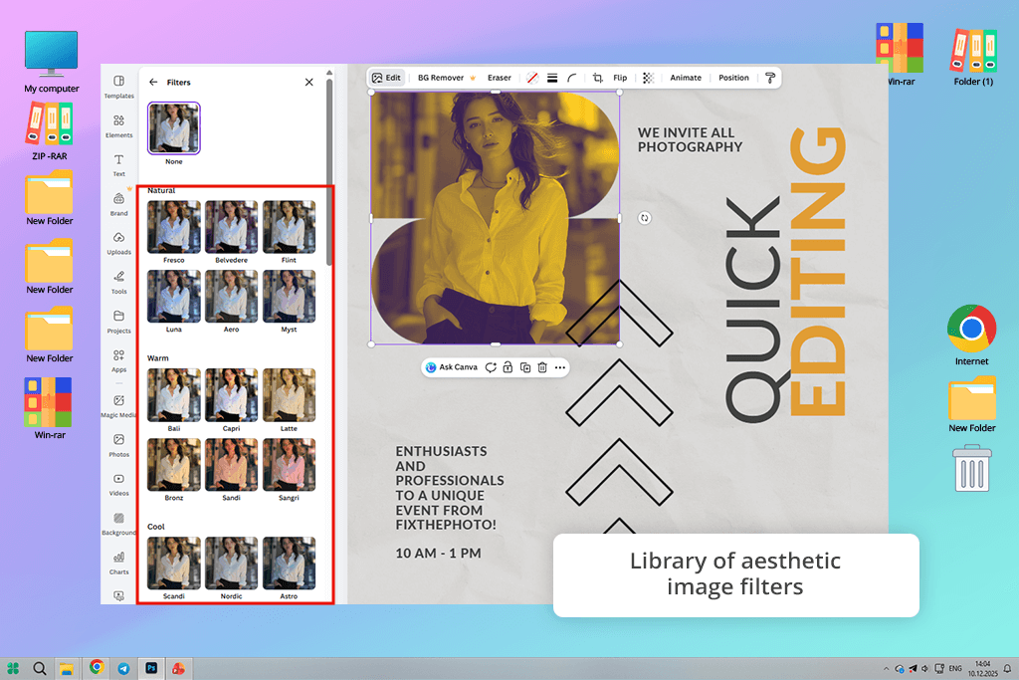1019x680 pixels.
Task: Apply the Luna filter
Action: coord(173,297)
